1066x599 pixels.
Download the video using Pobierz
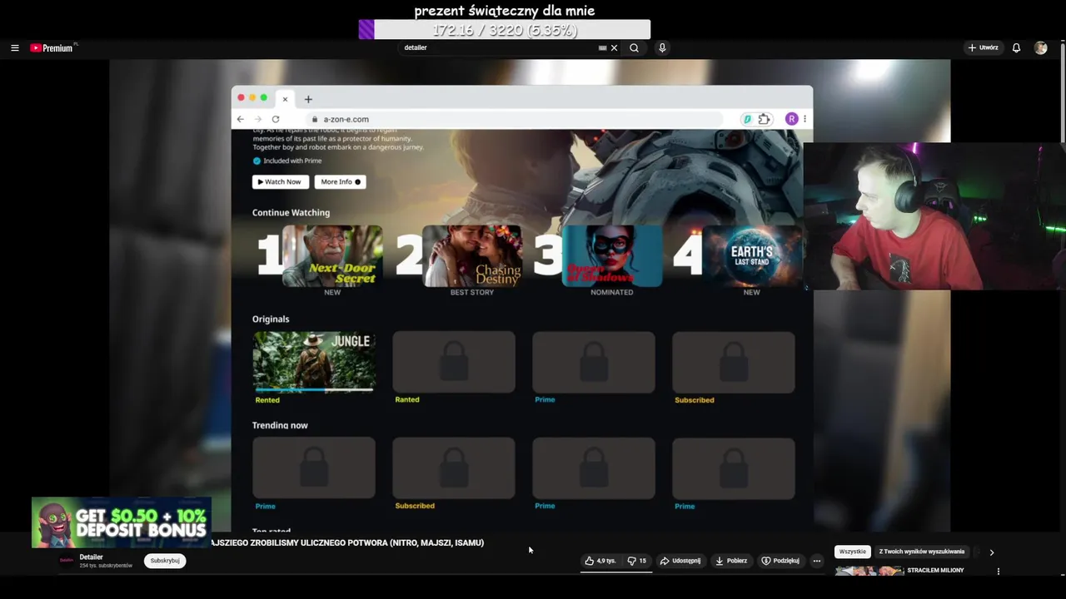coord(731,561)
